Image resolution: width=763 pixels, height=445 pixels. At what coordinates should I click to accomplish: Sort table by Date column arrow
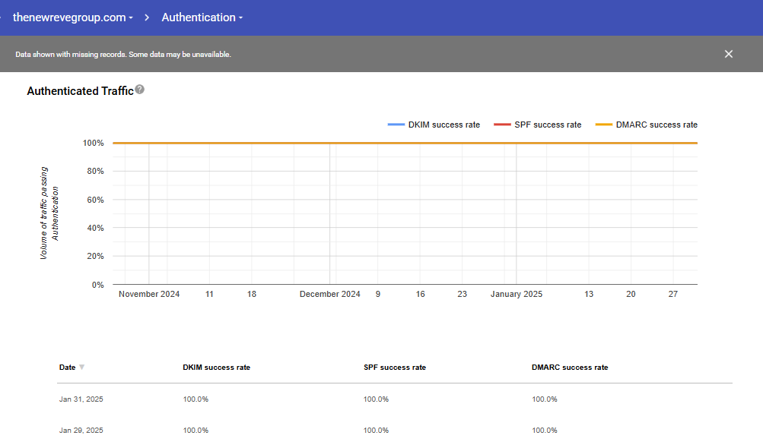coord(81,368)
